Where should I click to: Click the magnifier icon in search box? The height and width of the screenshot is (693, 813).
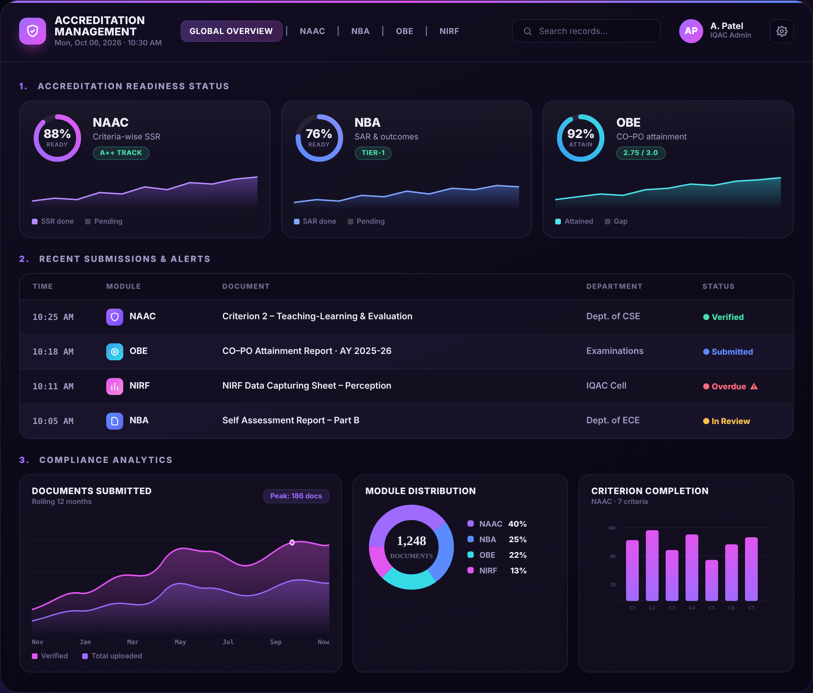pyautogui.click(x=528, y=31)
